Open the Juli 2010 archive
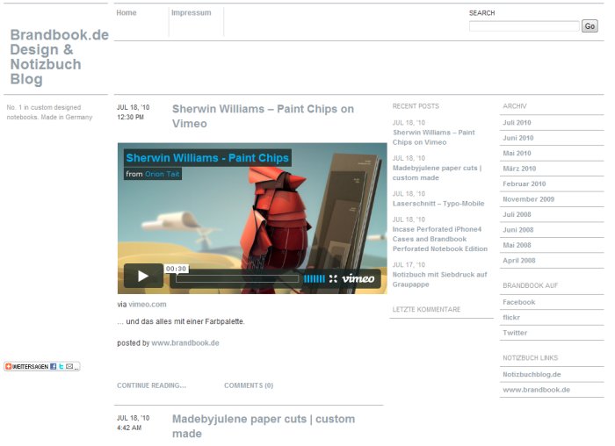The height and width of the screenshot is (446, 615). [517, 123]
